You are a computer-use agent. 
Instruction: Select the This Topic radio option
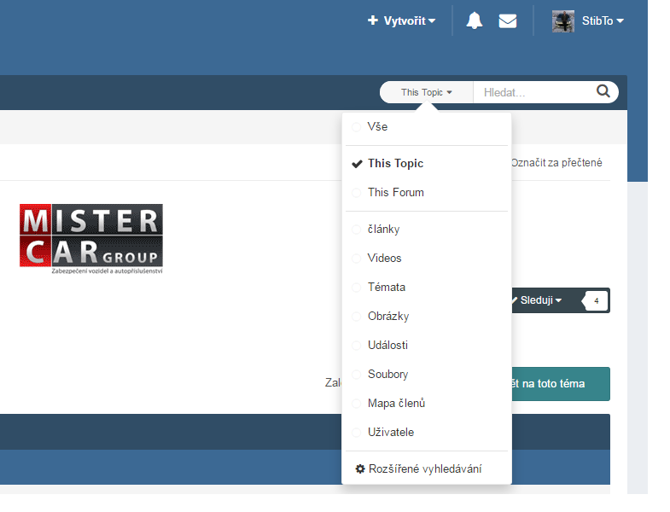(427, 164)
